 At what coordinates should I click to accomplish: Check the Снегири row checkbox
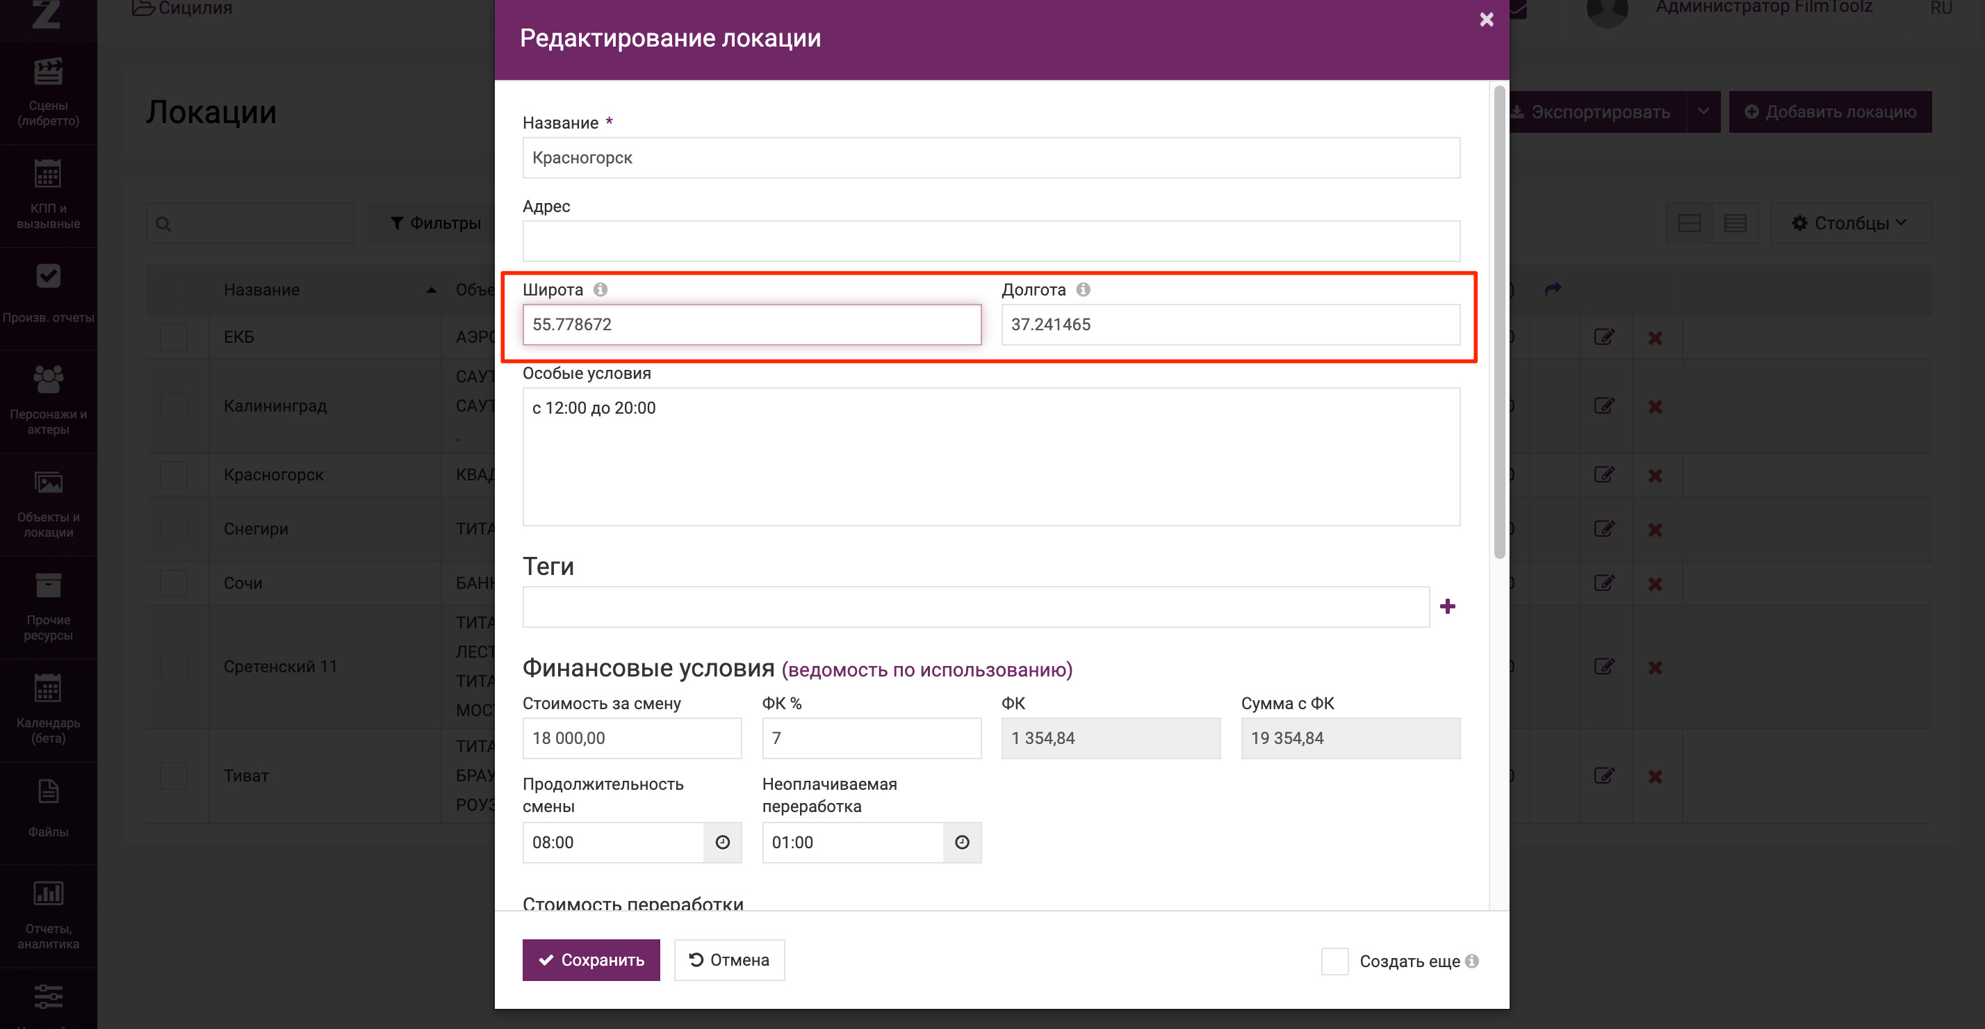174,530
